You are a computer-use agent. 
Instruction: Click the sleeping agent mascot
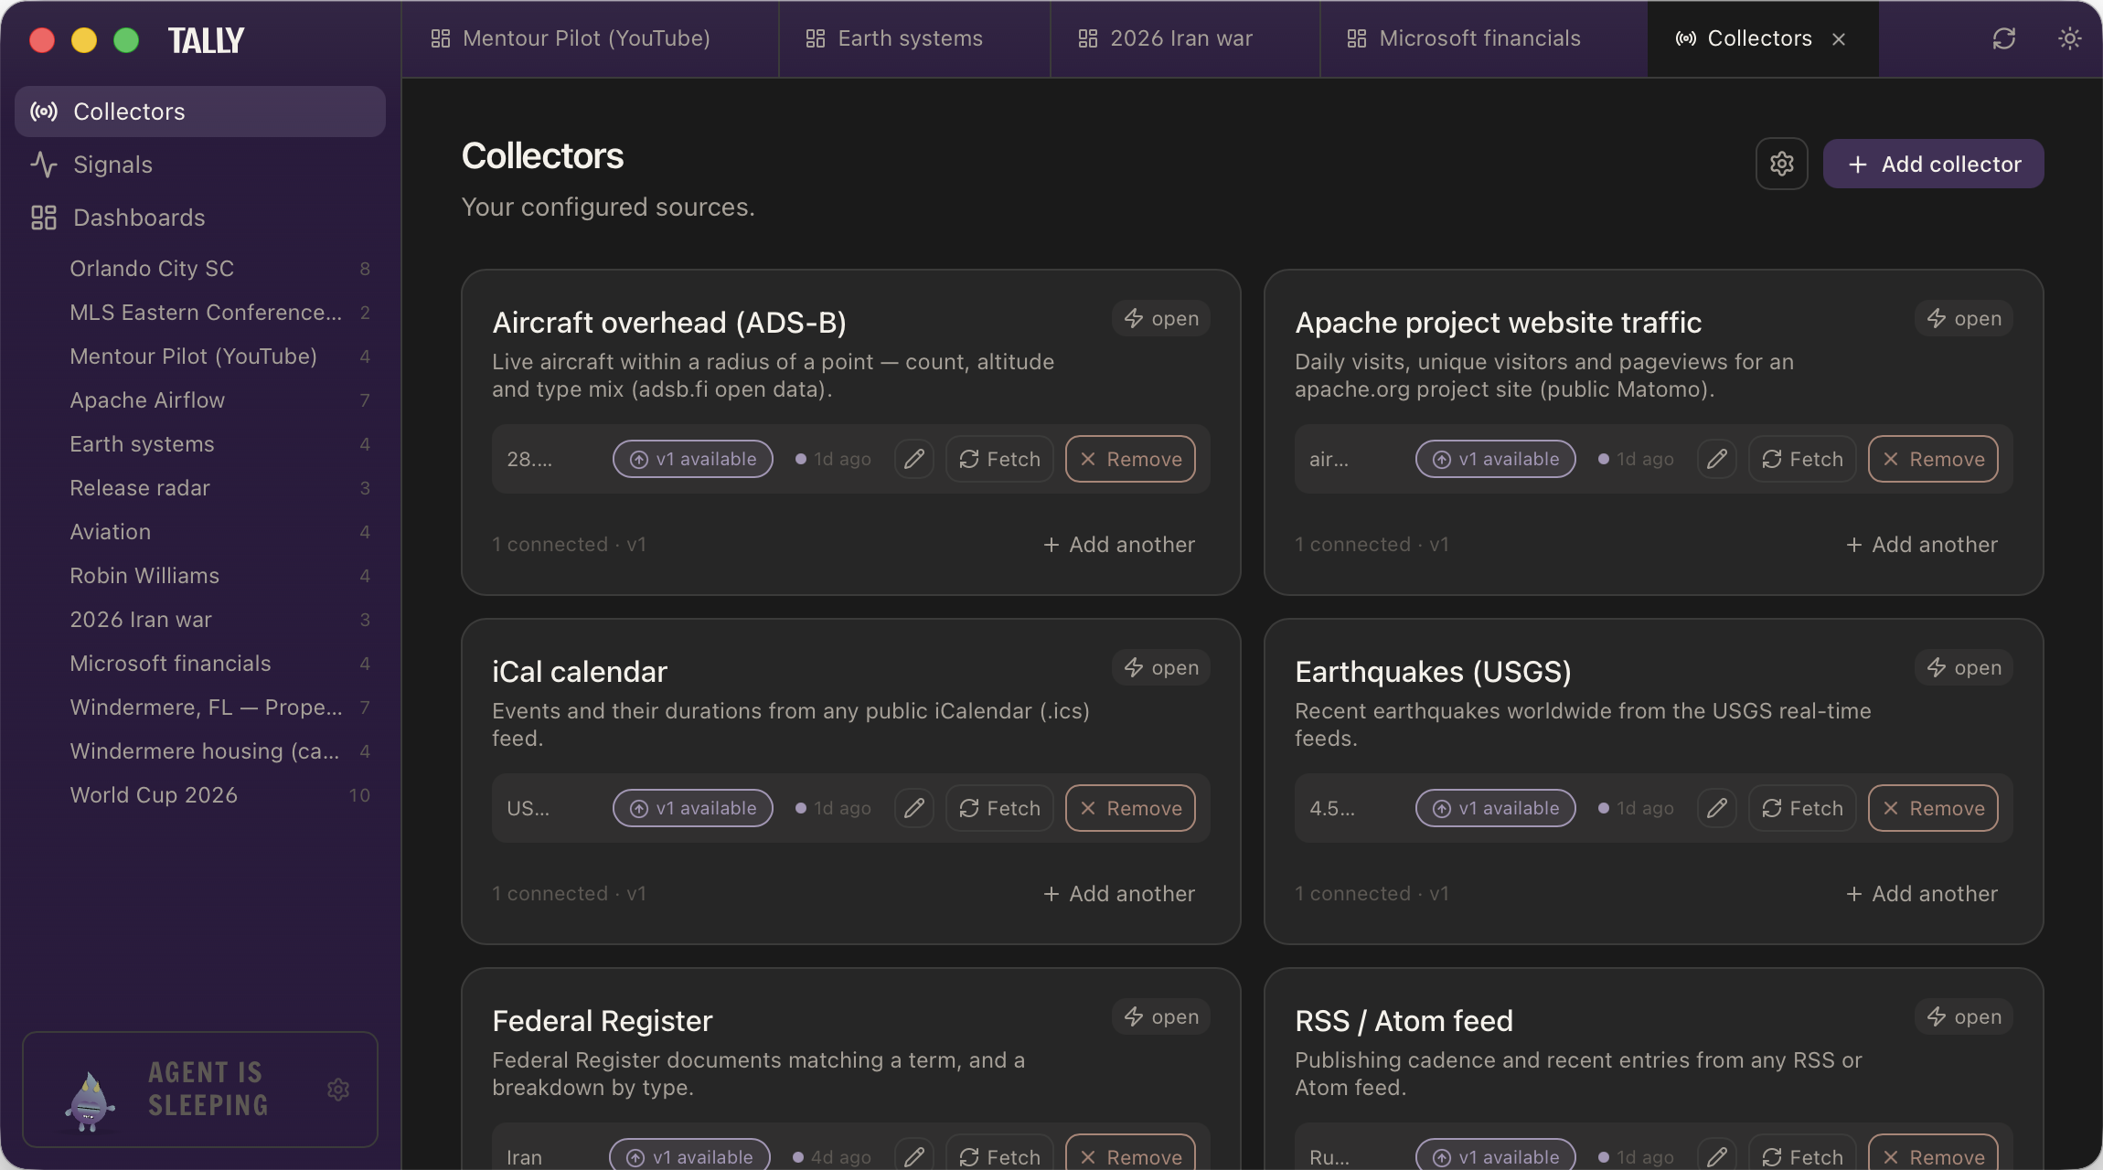90,1101
